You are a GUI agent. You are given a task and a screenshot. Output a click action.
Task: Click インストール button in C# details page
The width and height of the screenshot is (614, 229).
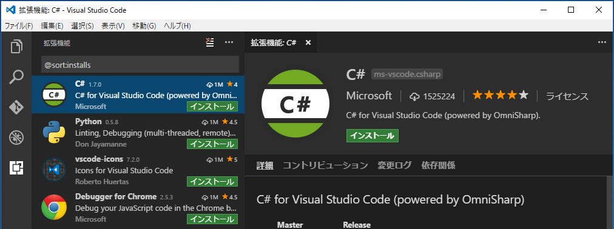tap(373, 136)
